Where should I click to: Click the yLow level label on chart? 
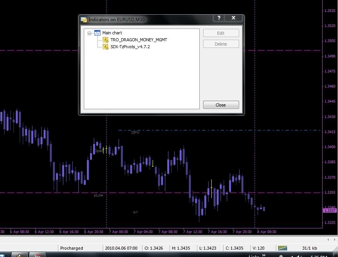pos(99,195)
